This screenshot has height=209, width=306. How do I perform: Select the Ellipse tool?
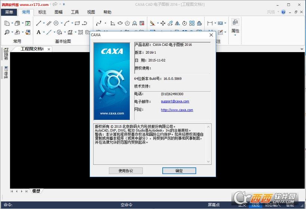pos(120,23)
